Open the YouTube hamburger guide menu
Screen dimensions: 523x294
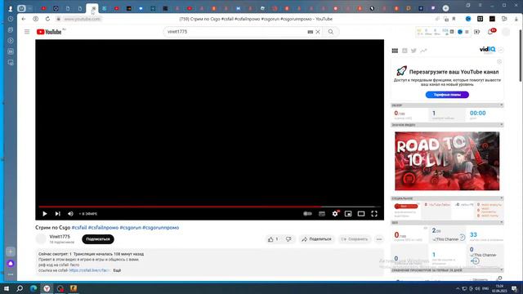[27, 32]
